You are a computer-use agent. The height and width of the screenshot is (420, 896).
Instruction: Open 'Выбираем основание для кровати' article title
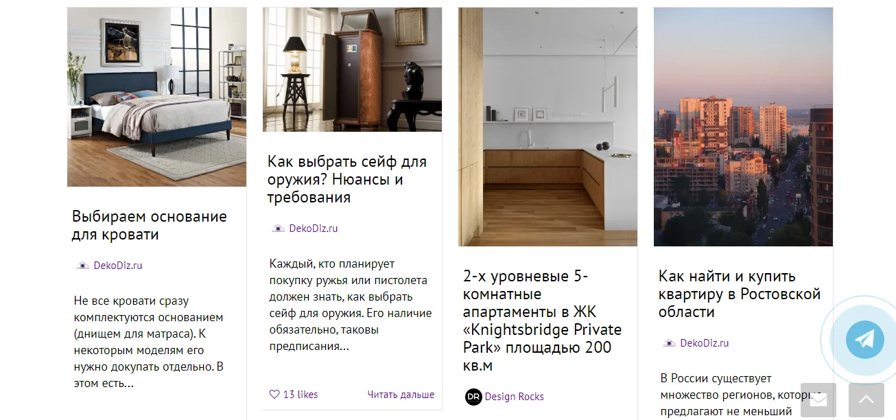pos(150,225)
